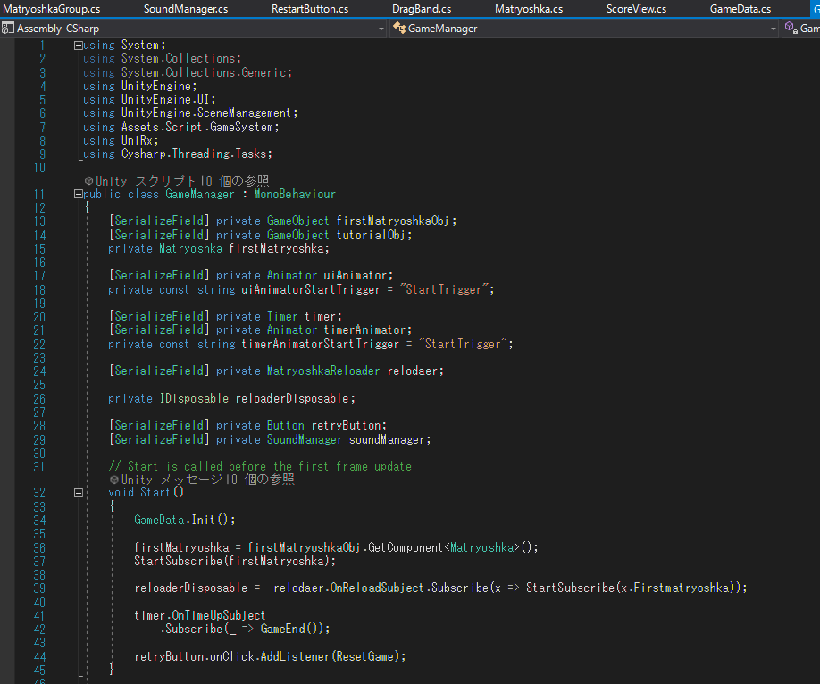Open Unity script references CodeLens above GameManager class
This screenshot has width=820, height=684.
click(x=182, y=181)
